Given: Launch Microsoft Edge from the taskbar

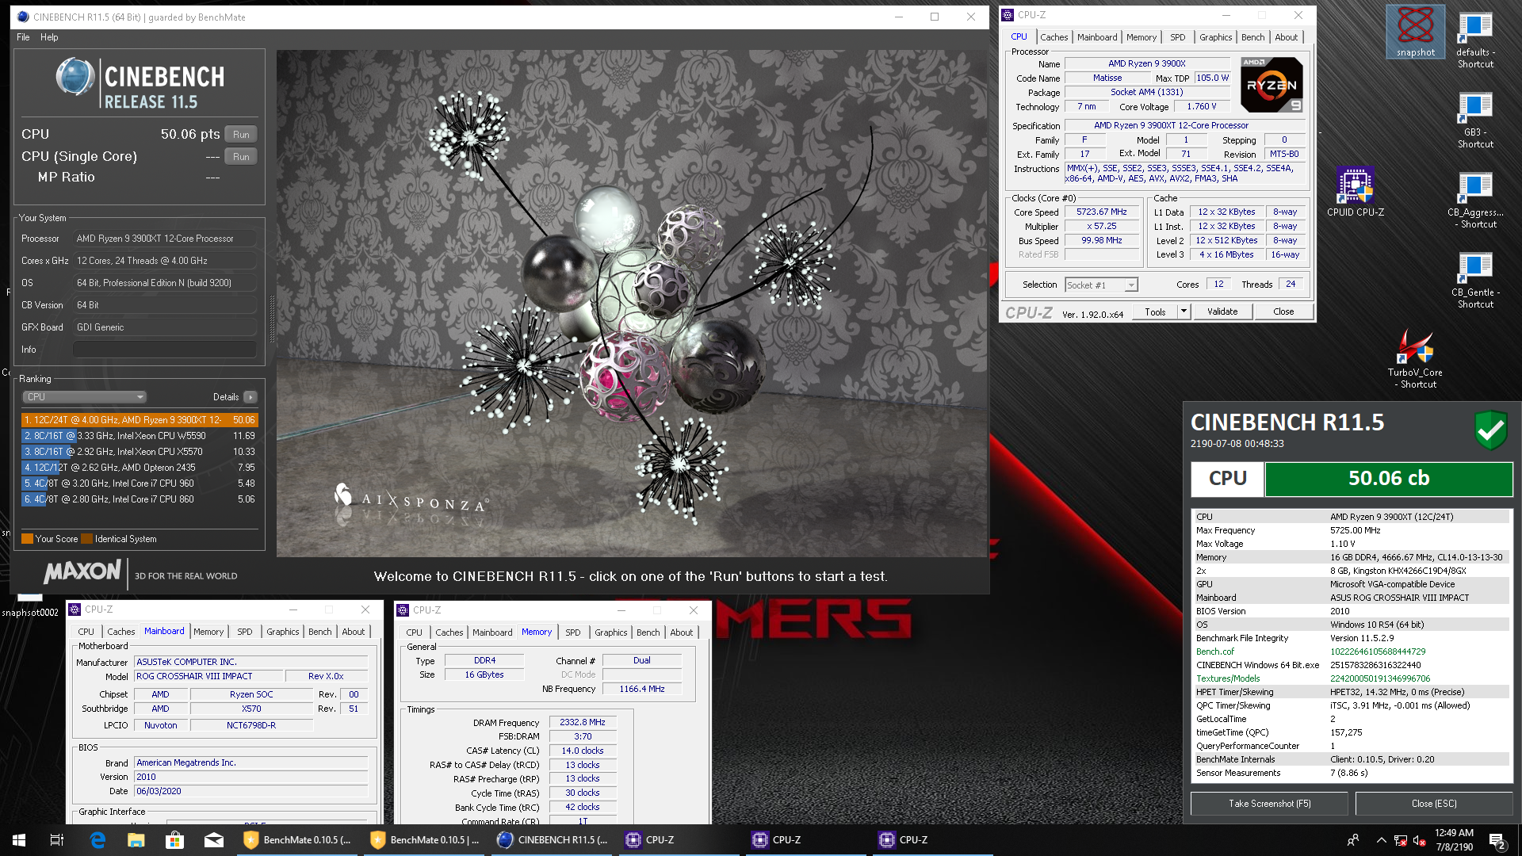Looking at the screenshot, I should click(x=98, y=840).
